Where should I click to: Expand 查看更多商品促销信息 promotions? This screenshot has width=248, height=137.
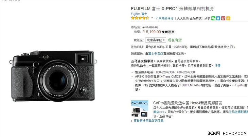[148, 121]
